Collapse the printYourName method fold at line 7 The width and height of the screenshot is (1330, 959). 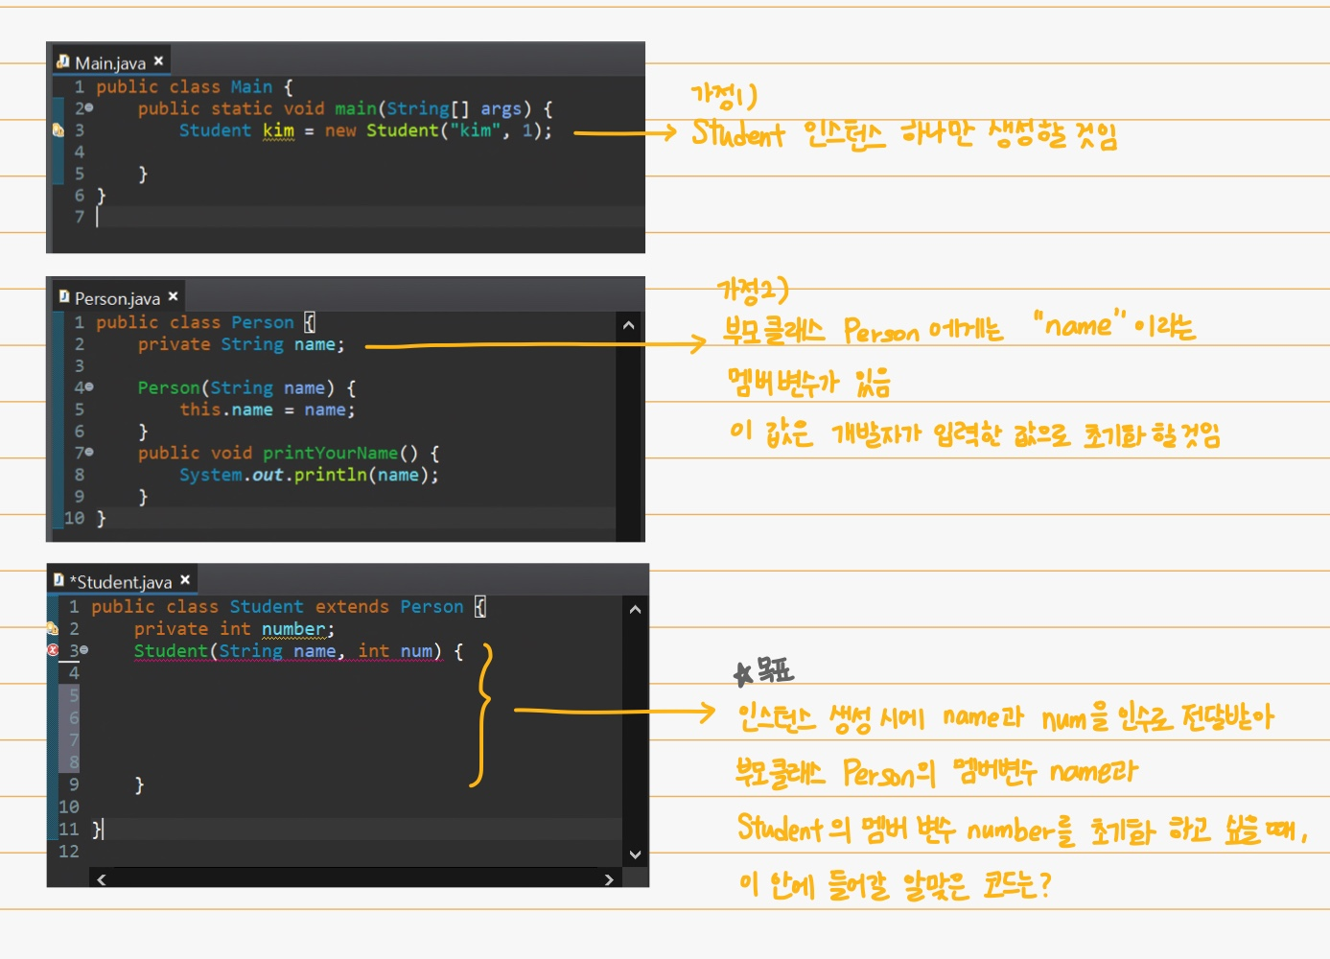pyautogui.click(x=90, y=452)
